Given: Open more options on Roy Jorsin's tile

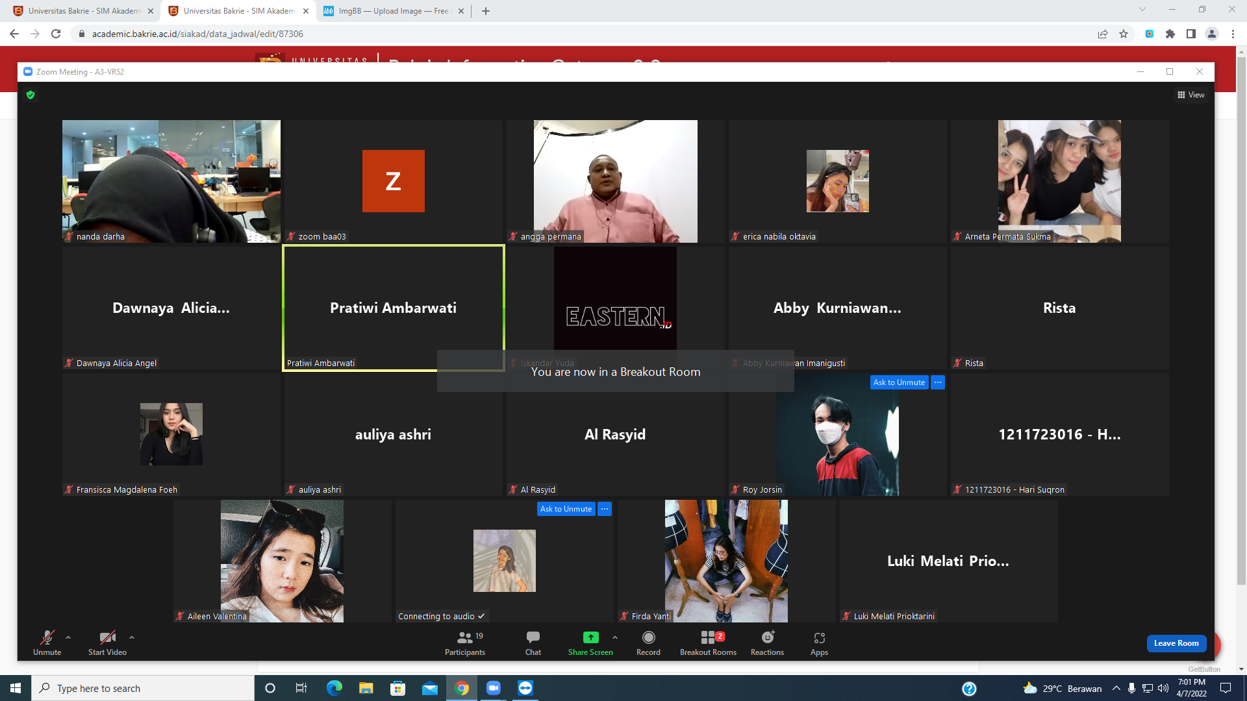Looking at the screenshot, I should coord(938,382).
